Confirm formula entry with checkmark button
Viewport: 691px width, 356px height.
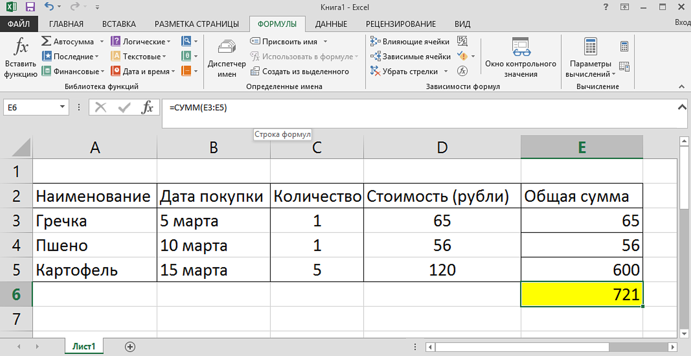[x=124, y=107]
